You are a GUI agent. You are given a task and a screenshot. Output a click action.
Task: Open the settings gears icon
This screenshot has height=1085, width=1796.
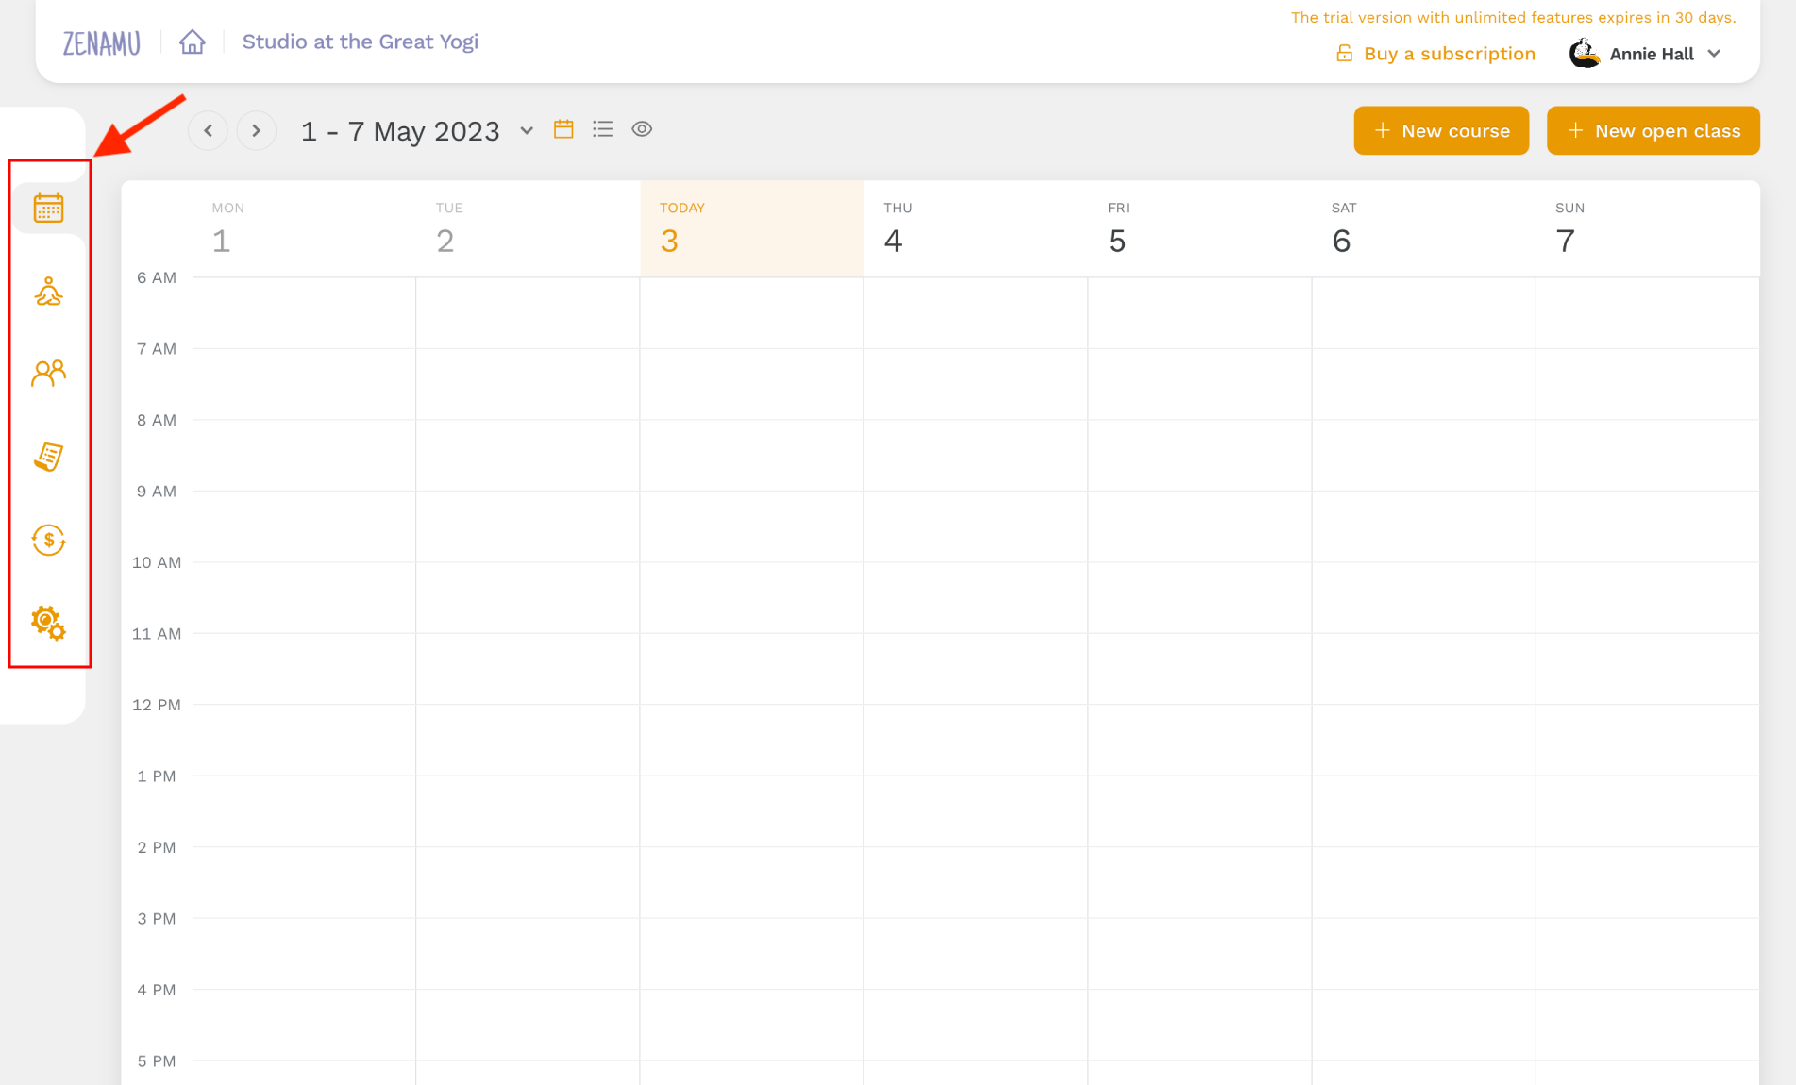tap(48, 624)
